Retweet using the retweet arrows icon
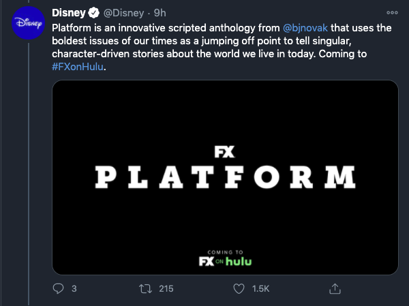This screenshot has height=306, width=409. click(x=145, y=289)
